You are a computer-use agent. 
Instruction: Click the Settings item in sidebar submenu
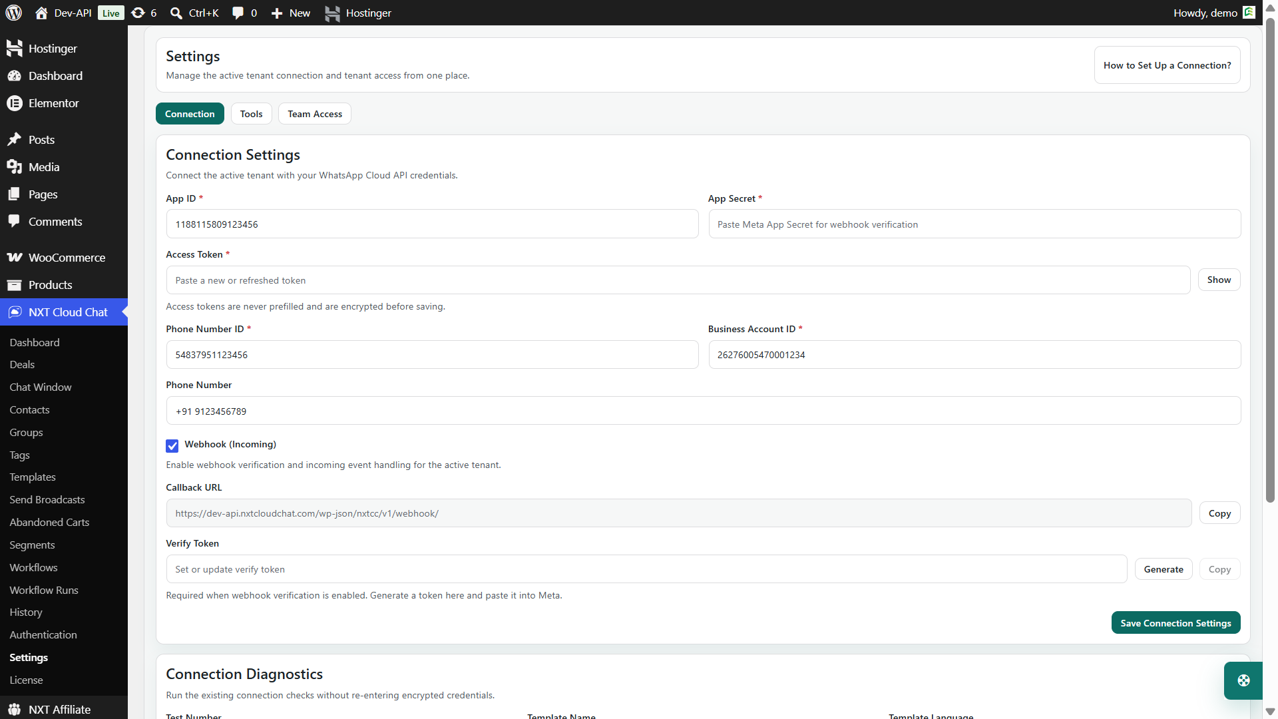click(29, 657)
